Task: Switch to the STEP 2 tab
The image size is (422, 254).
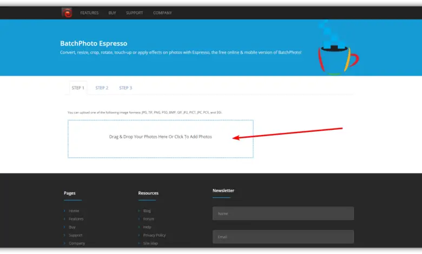Action: click(x=102, y=88)
